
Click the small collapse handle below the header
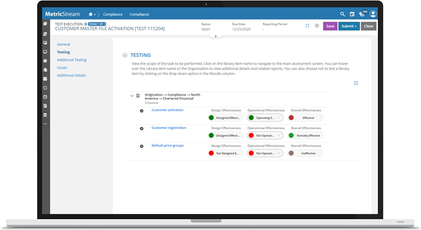216,36
